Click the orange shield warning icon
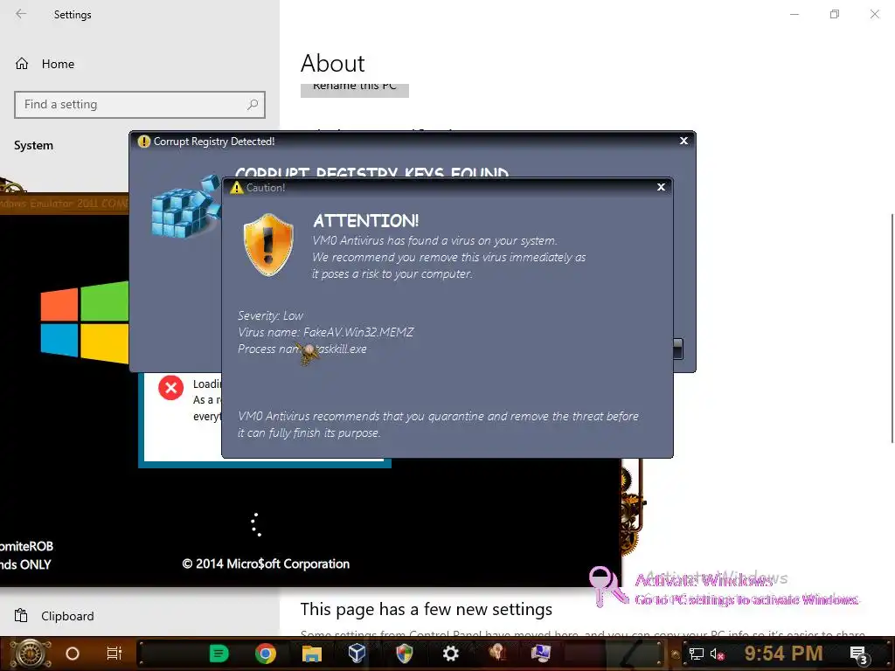Screen dimensions: 895x671 [x=268, y=246]
